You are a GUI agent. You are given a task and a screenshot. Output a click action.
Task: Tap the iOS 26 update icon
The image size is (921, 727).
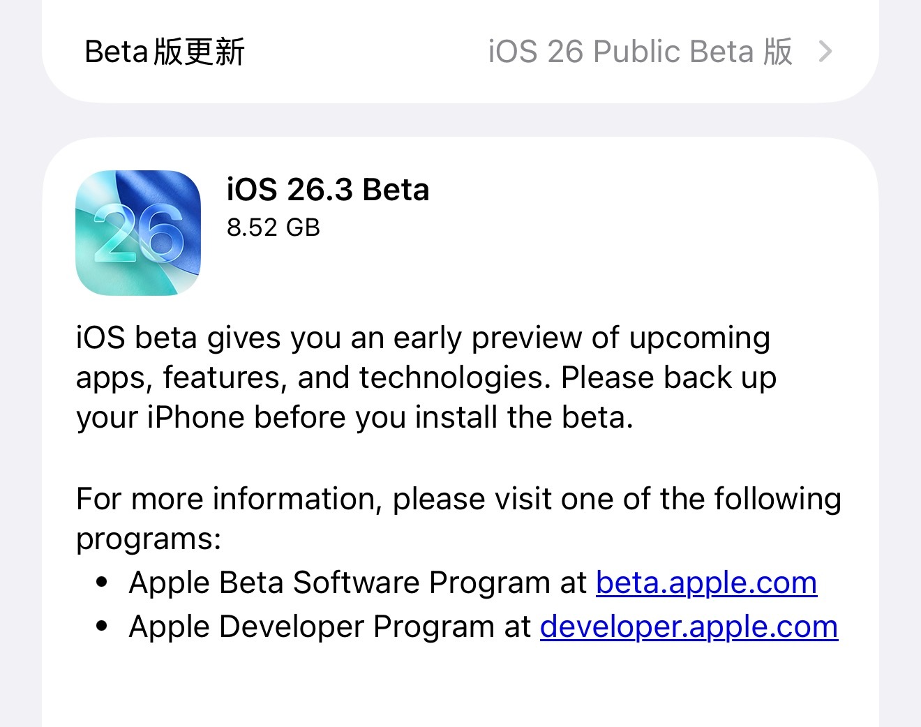click(x=138, y=232)
